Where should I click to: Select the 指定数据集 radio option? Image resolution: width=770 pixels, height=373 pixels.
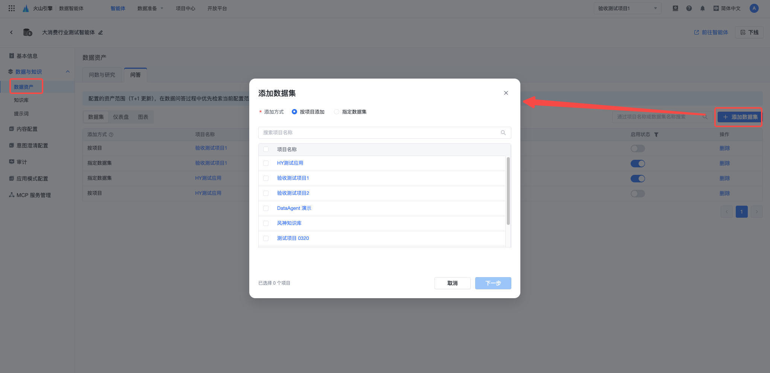pos(337,112)
